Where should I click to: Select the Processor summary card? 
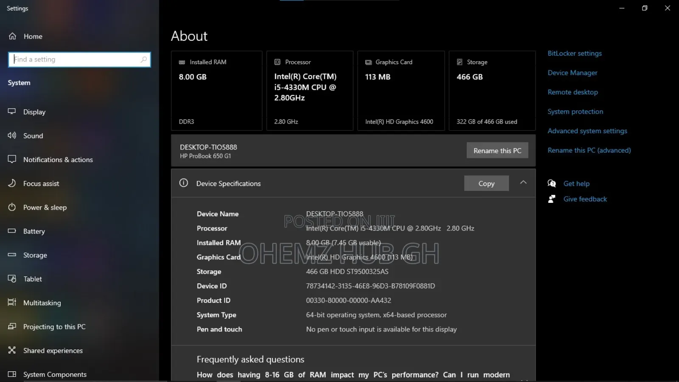coord(310,91)
